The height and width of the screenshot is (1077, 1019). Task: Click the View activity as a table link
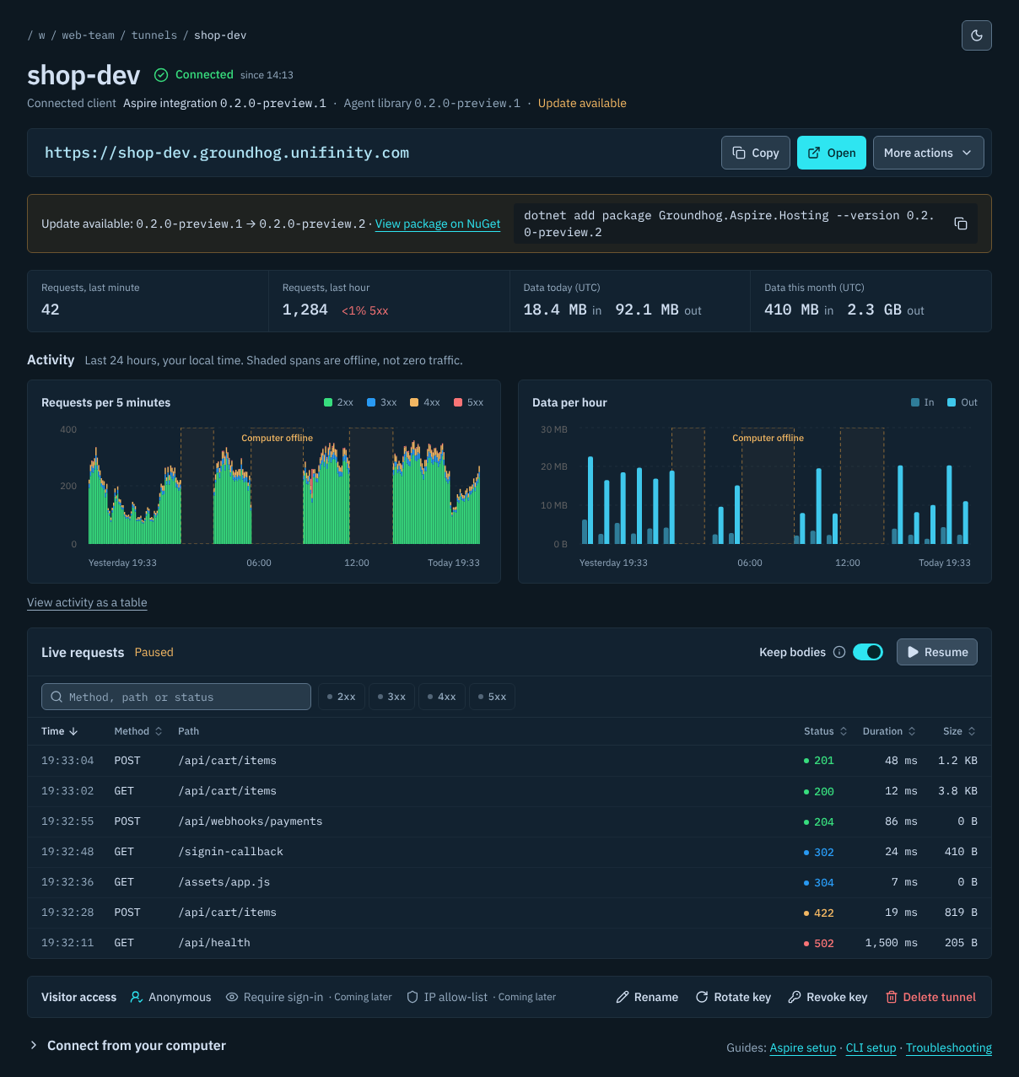(x=87, y=602)
